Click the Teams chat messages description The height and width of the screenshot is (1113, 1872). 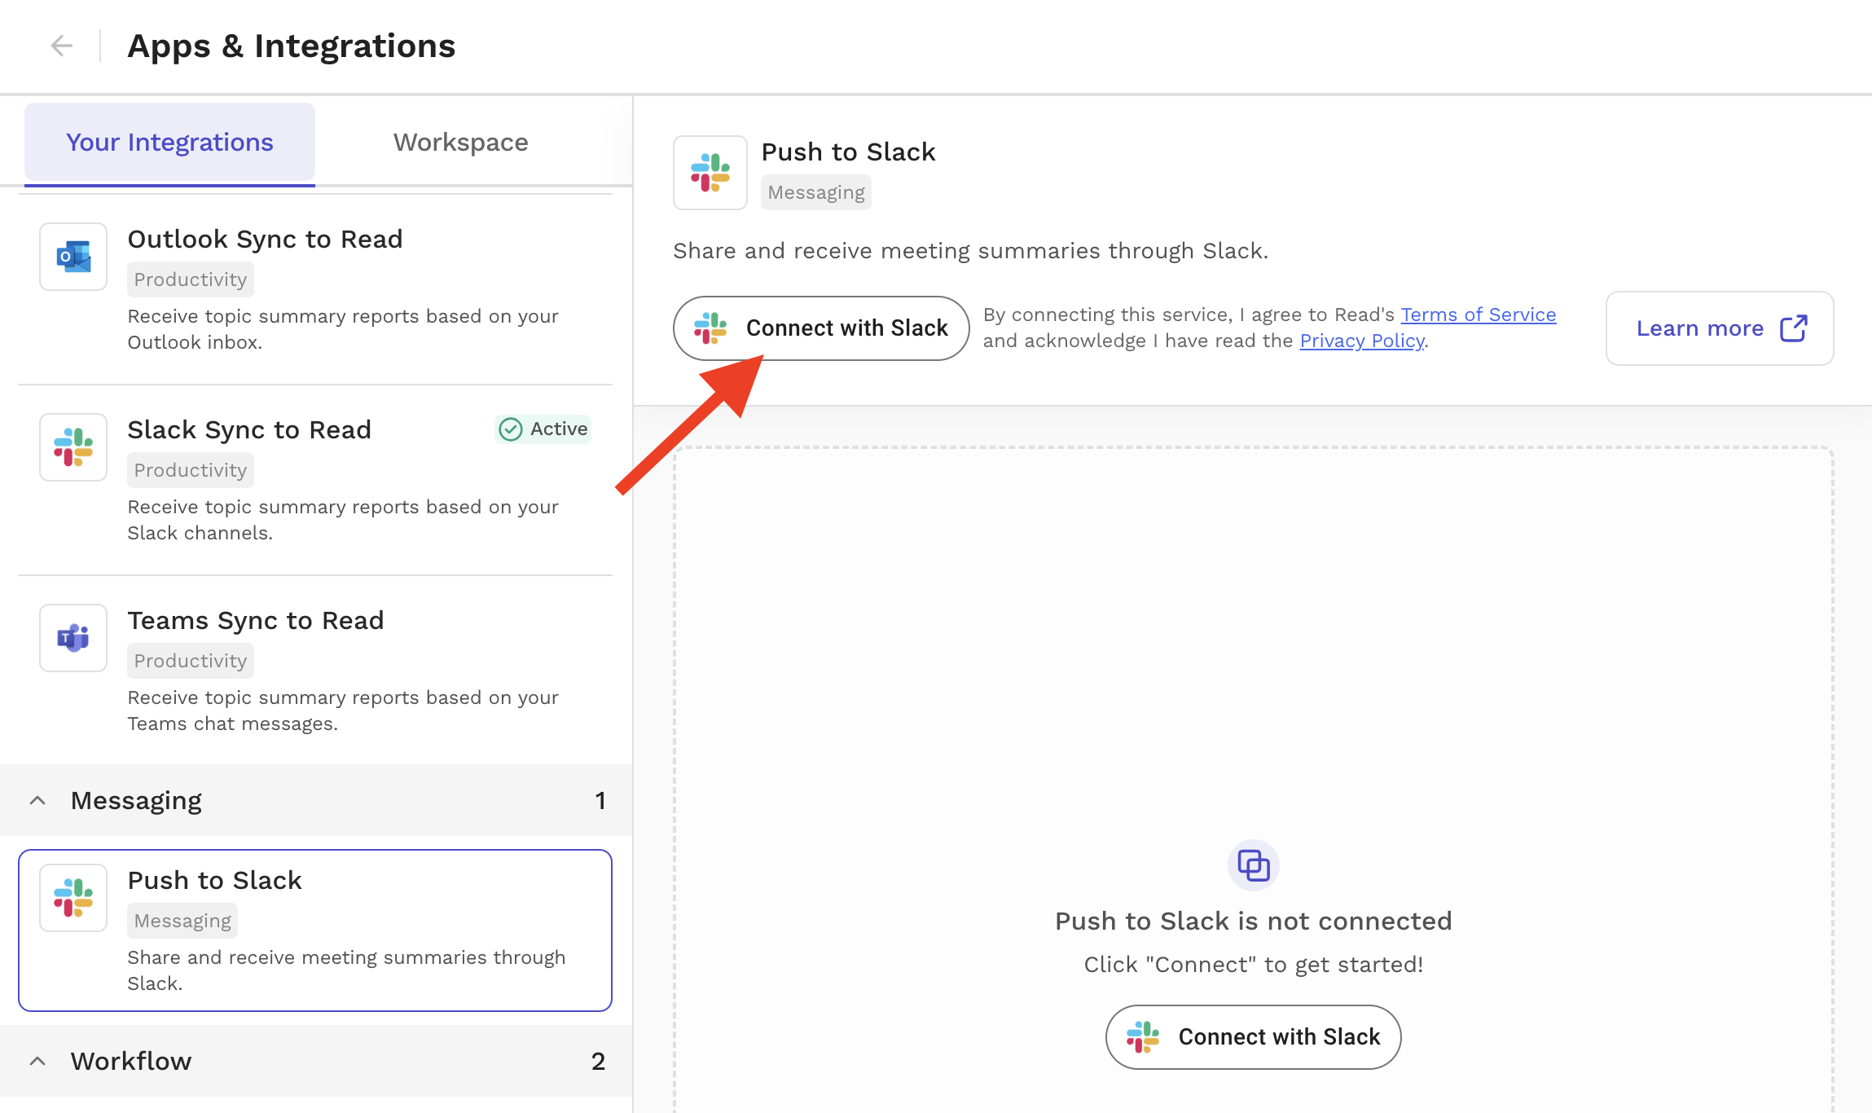(x=343, y=710)
